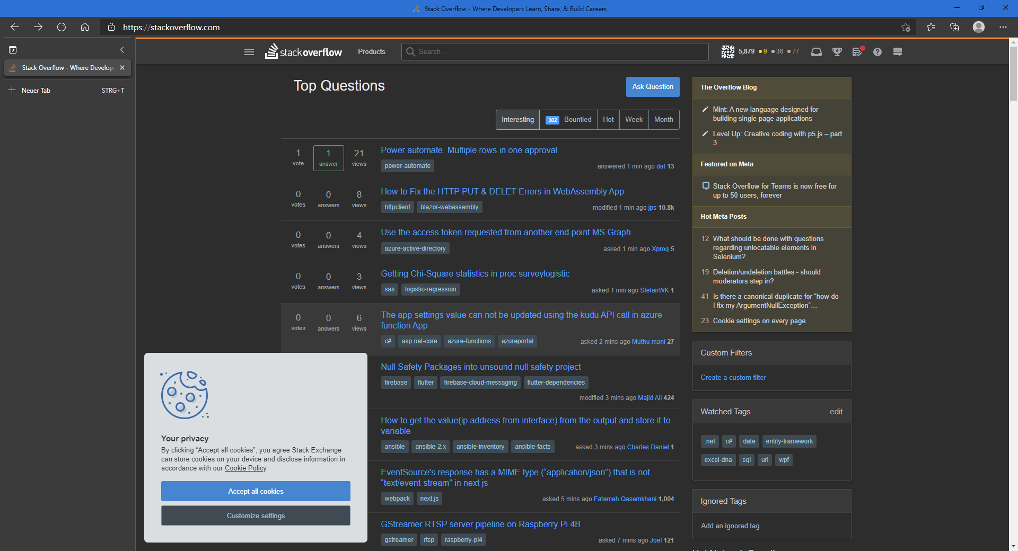The height and width of the screenshot is (551, 1018).
Task: Click the firebase-cloud-messaging tag
Action: (480, 383)
